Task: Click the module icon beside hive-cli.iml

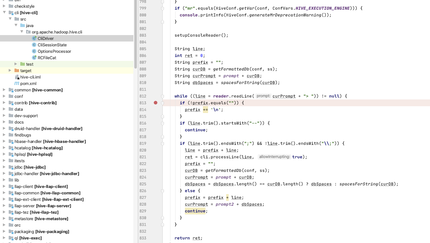Action: pyautogui.click(x=17, y=77)
